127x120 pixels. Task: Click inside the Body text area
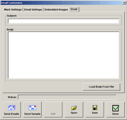click(63, 55)
